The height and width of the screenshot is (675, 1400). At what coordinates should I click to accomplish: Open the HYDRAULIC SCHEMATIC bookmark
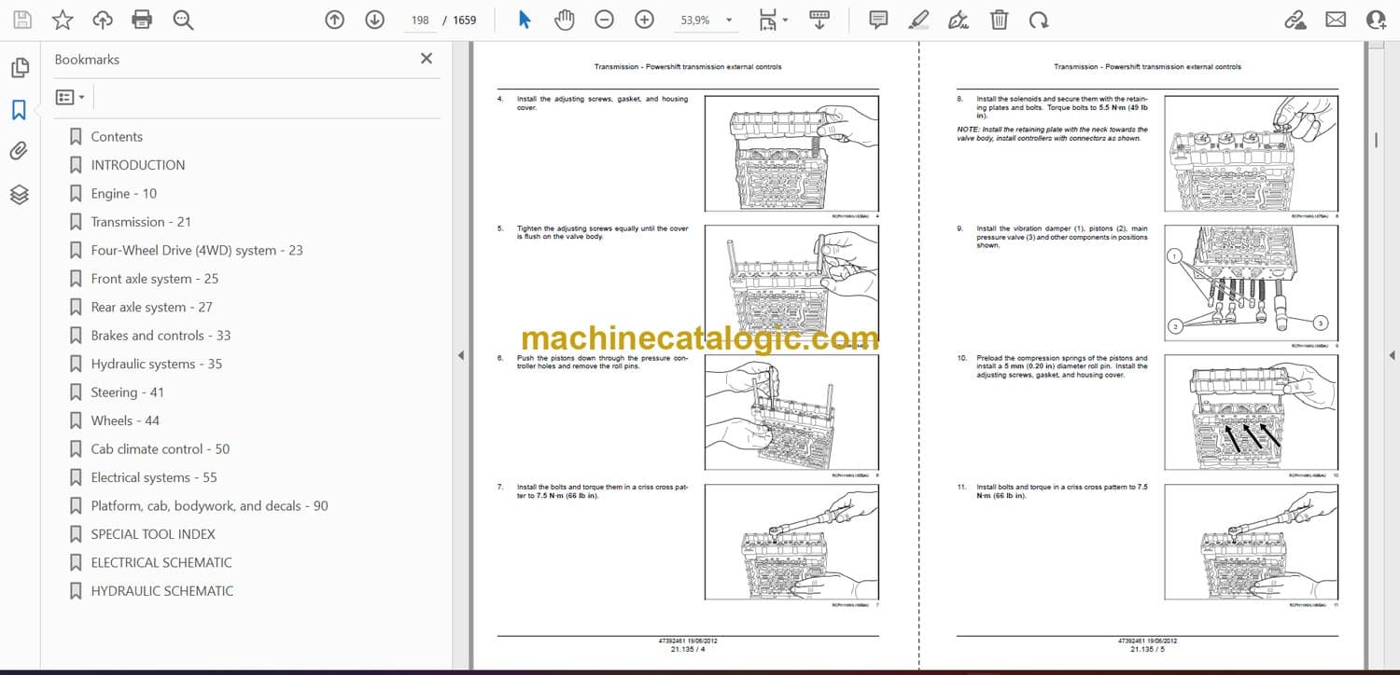pyautogui.click(x=162, y=591)
